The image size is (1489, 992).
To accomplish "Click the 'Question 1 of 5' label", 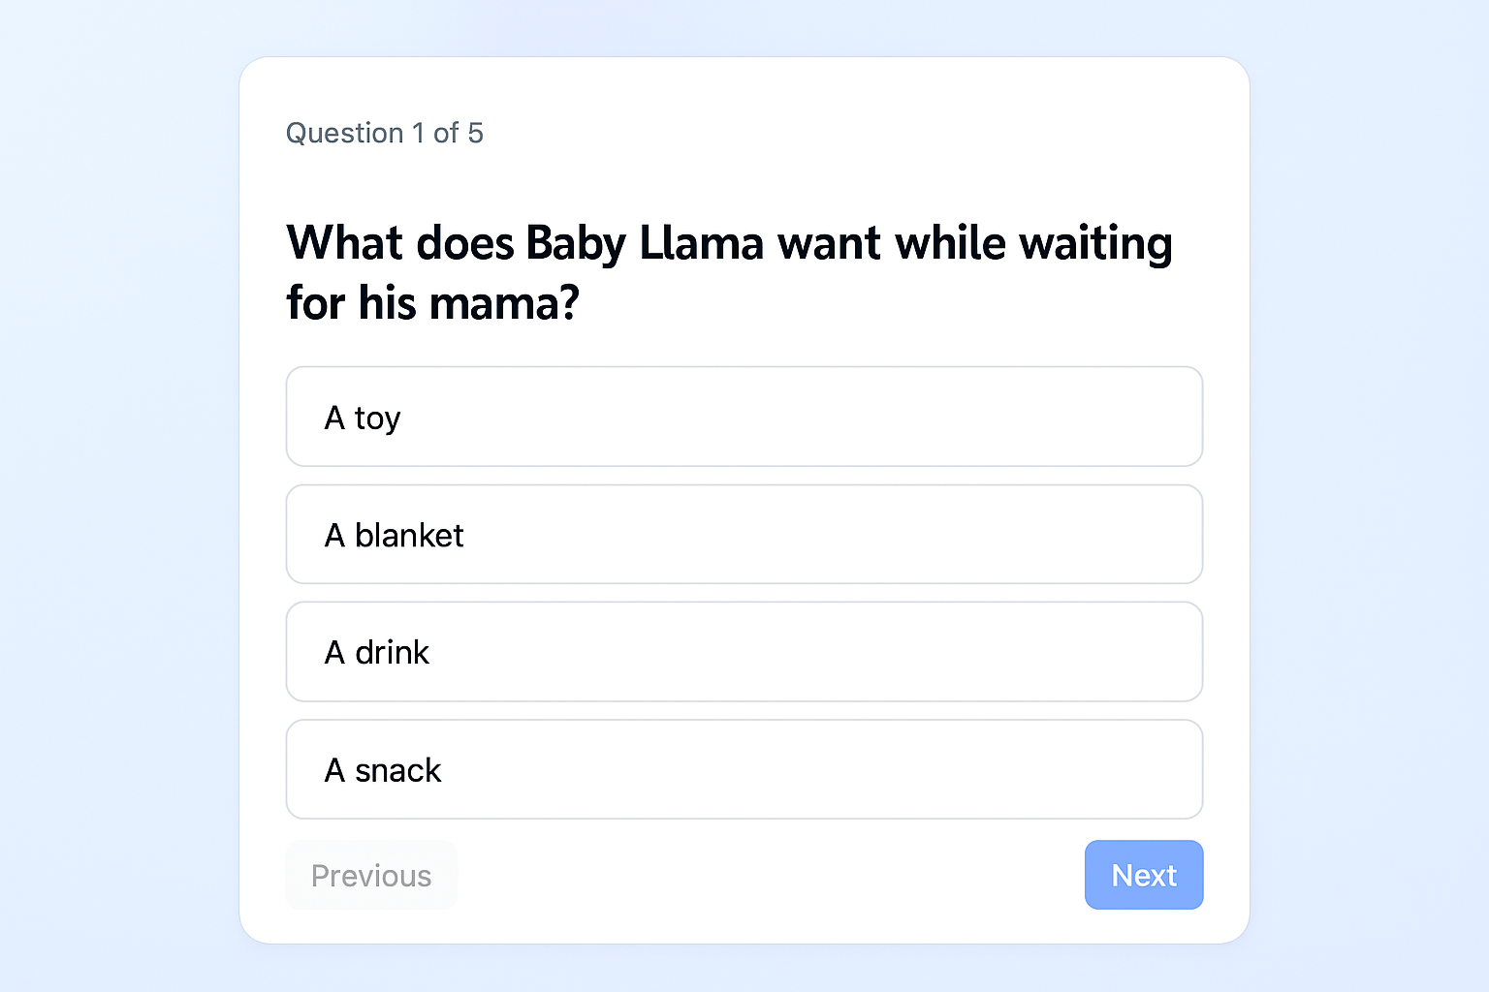I will 385,133.
